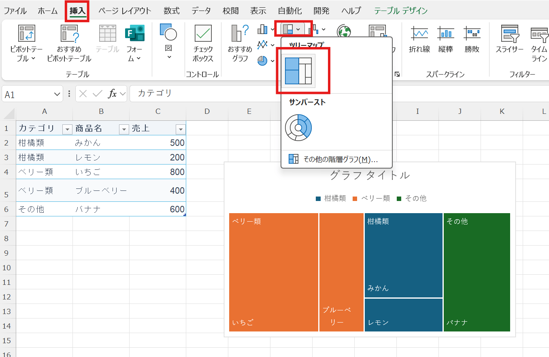The image size is (549, 357).
Task: Click the green その他 legend swatch
Action: tap(399, 199)
